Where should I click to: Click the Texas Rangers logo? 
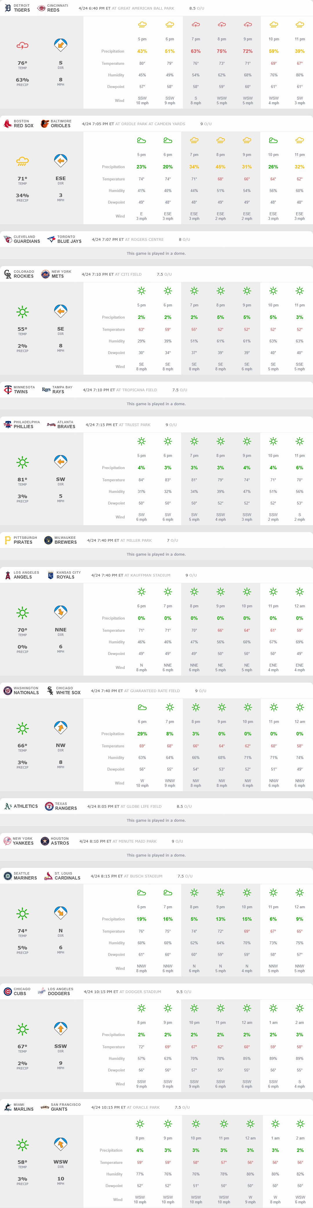point(49,806)
